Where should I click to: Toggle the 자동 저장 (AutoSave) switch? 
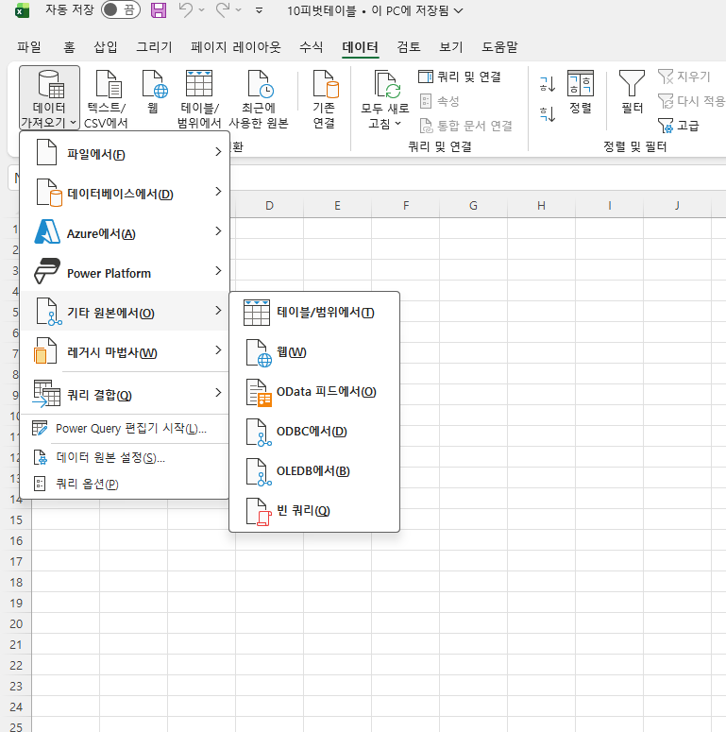click(122, 10)
